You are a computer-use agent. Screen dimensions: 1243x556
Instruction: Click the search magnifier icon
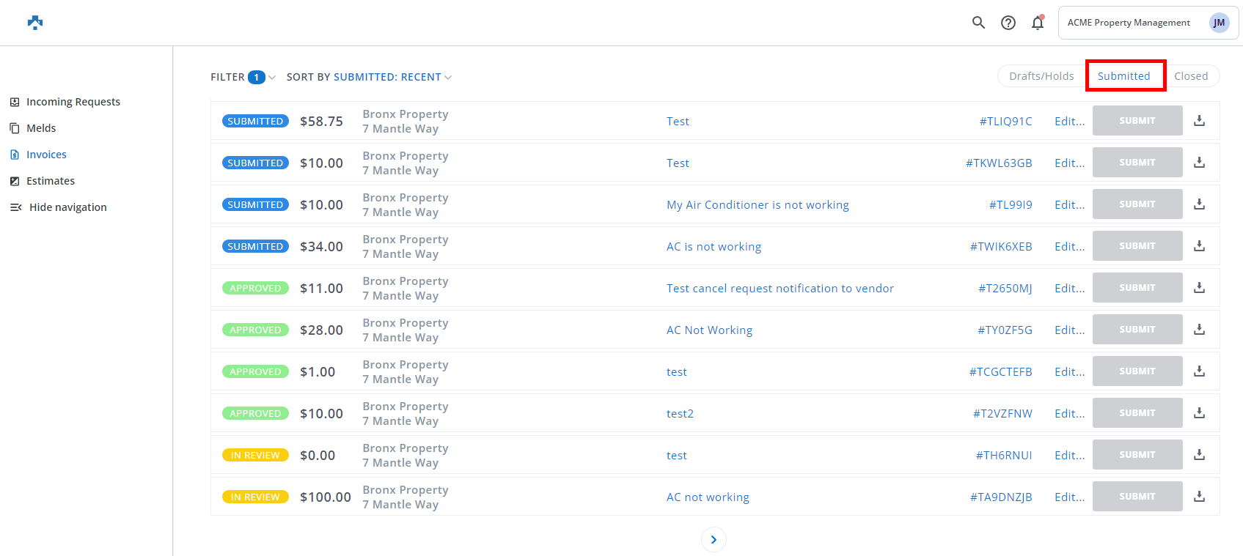pyautogui.click(x=978, y=23)
